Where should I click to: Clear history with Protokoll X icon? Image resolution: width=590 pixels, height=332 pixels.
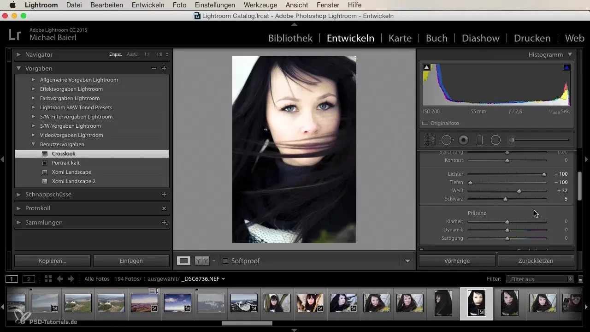point(164,208)
